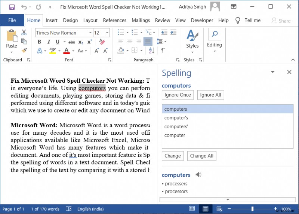Open the Times New Roman font dropdown
This screenshot has width=299, height=214.
(x=90, y=33)
